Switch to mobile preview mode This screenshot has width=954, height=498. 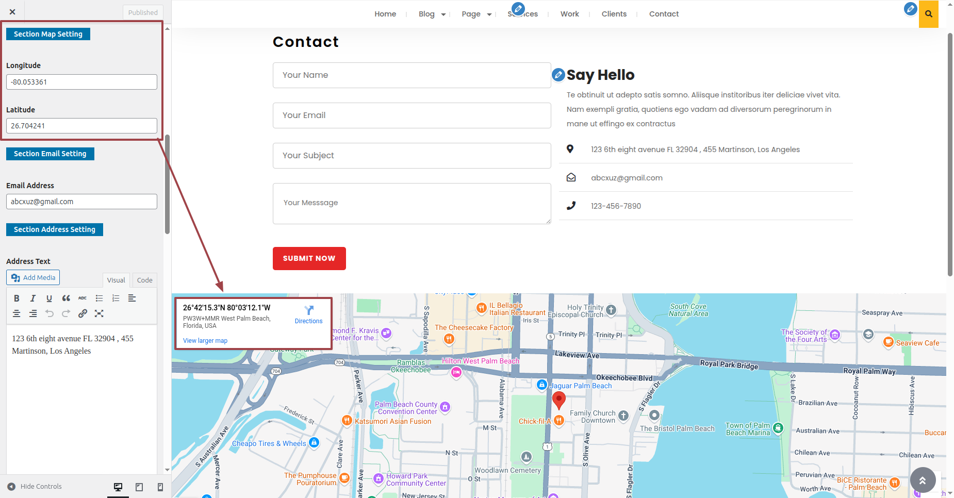(160, 487)
